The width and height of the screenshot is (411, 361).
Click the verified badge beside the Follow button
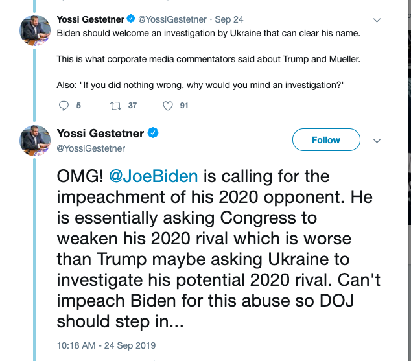point(154,134)
